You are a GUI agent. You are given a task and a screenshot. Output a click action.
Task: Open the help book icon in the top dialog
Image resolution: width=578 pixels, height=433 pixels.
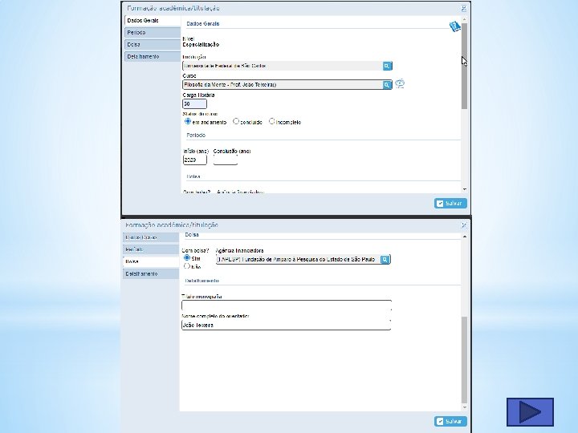tap(455, 26)
